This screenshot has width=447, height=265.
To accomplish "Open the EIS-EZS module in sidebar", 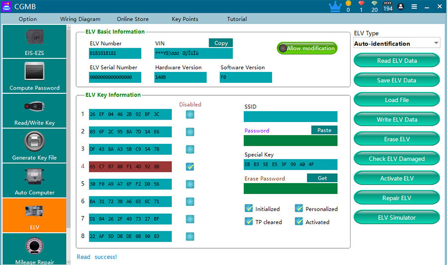I will [x=34, y=42].
